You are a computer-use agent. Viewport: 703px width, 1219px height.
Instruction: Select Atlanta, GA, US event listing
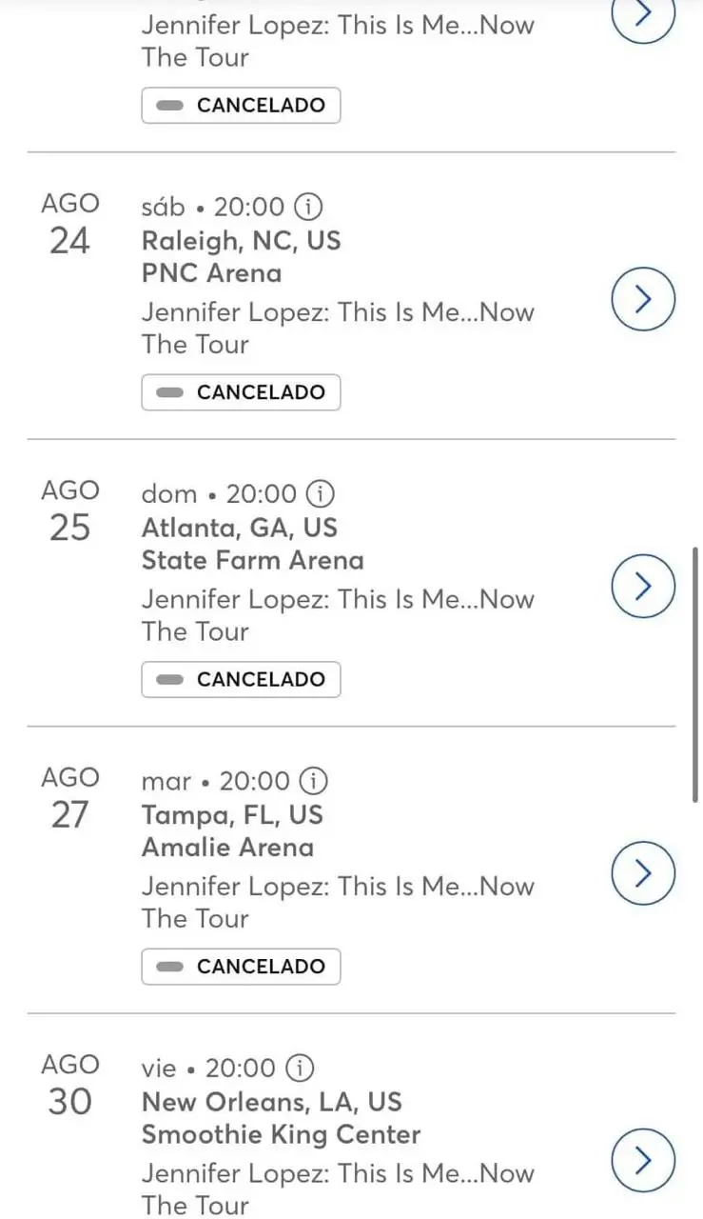click(239, 528)
